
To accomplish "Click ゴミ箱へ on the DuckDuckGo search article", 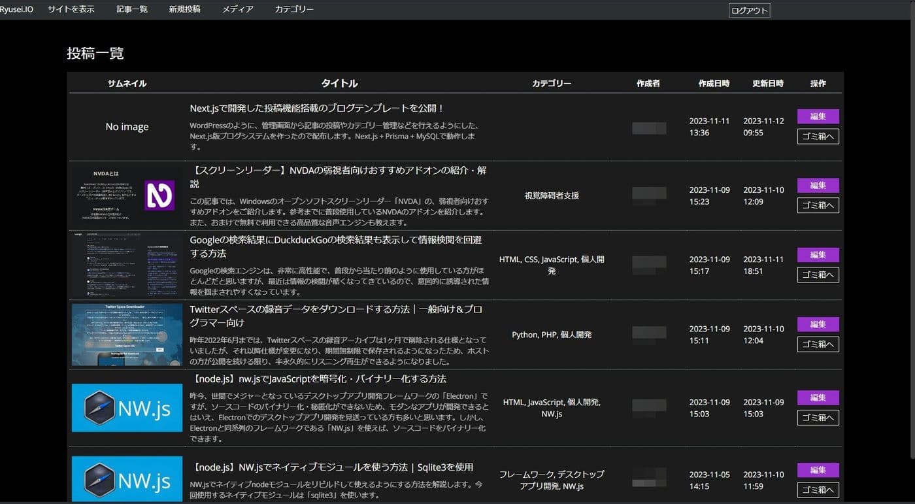I will click(x=818, y=275).
